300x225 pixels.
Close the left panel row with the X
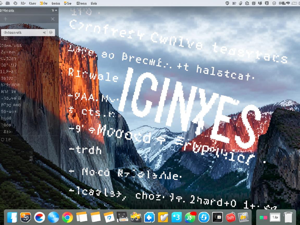point(53,19)
